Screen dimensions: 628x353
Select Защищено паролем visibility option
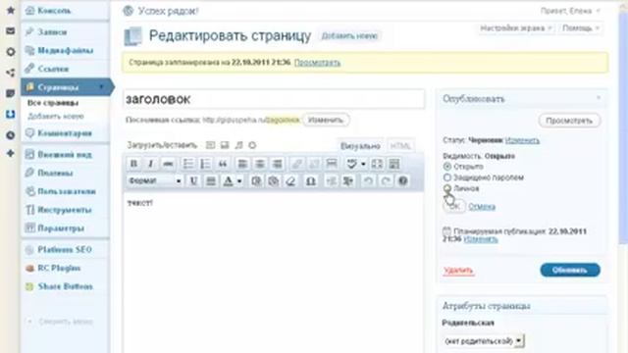pos(447,176)
